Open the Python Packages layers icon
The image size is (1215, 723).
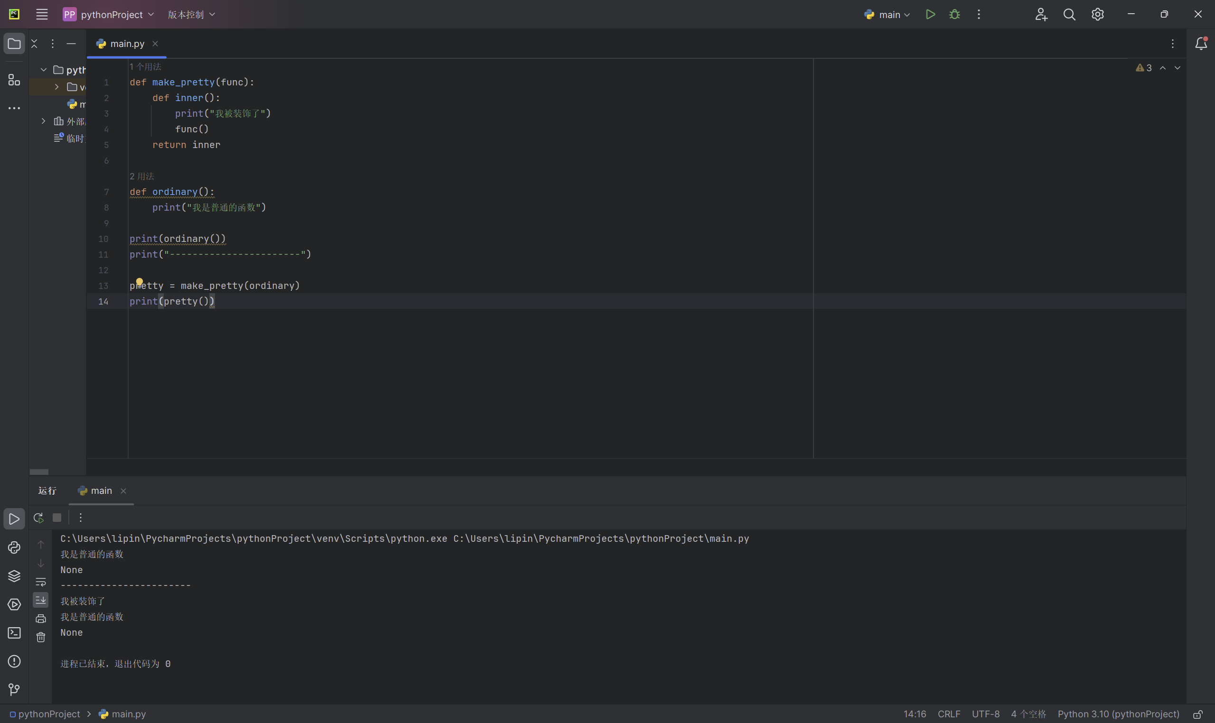[14, 576]
